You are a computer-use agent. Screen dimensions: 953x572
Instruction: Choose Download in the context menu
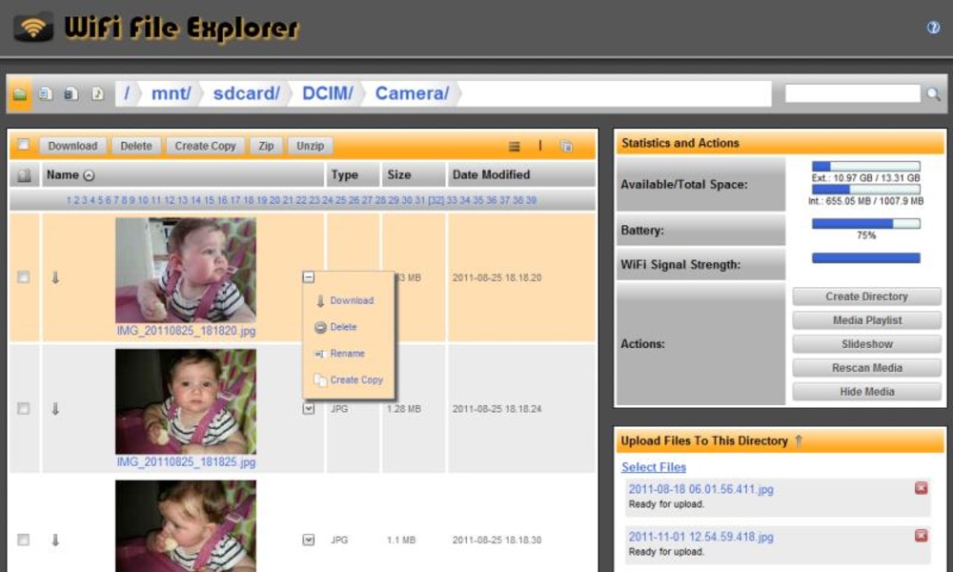[x=352, y=300]
